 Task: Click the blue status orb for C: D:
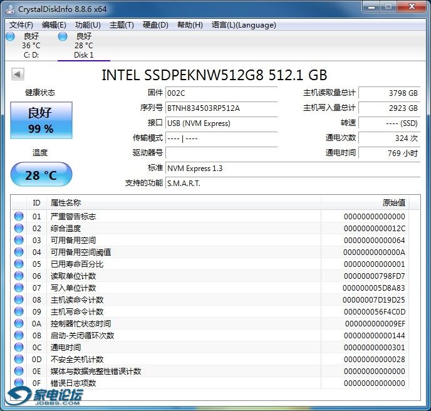pyautogui.click(x=10, y=36)
